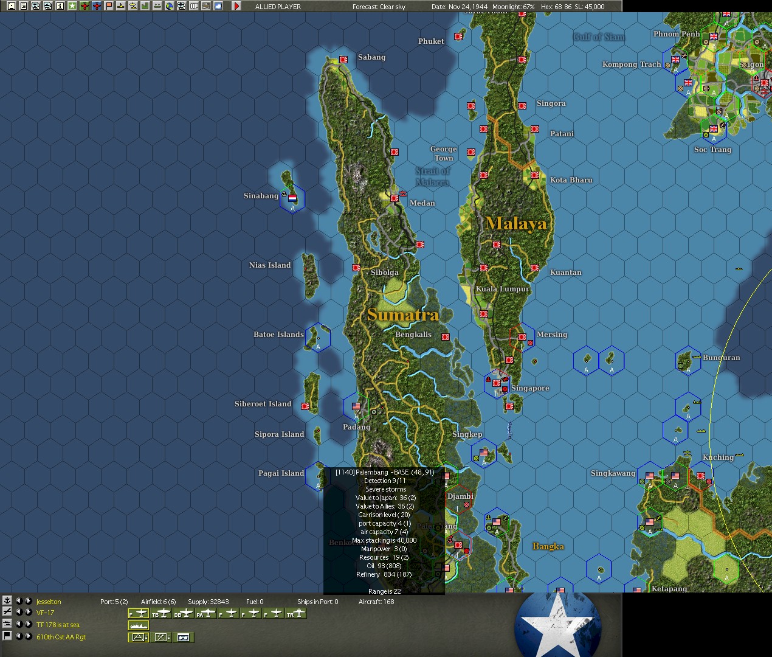Click the floppy disk save icon in top toolbar
This screenshot has width=772, height=657.
pyautogui.click(x=11, y=6)
